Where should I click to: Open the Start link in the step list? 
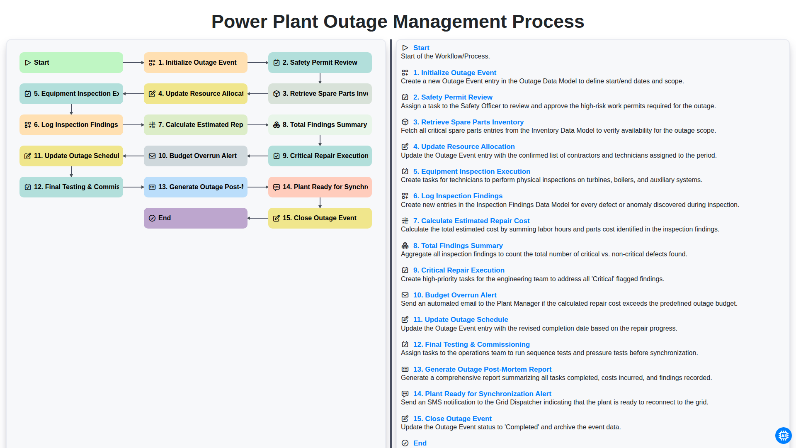click(x=421, y=48)
